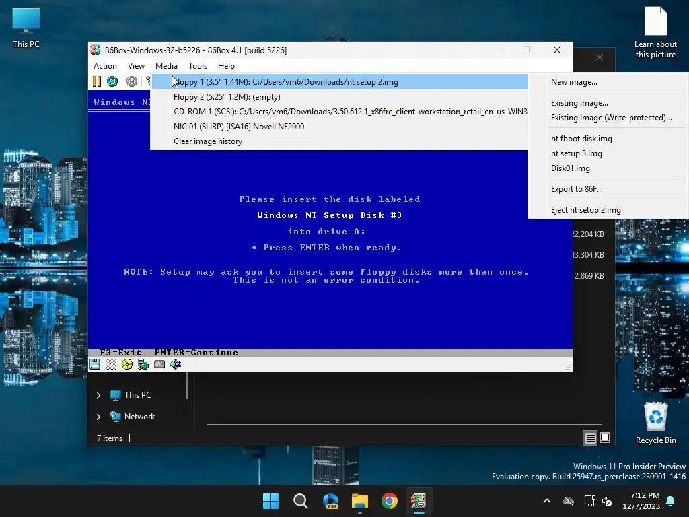The image size is (689, 517).
Task: Click the Floppy 1 disk status bar icon
Action: click(95, 364)
